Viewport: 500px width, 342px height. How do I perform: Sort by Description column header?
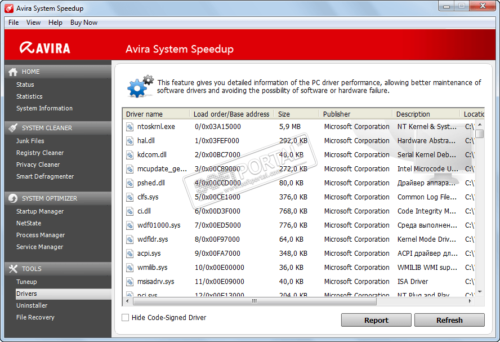click(426, 114)
